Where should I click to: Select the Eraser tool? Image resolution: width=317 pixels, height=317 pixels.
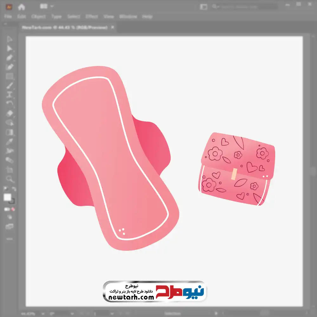click(x=10, y=113)
